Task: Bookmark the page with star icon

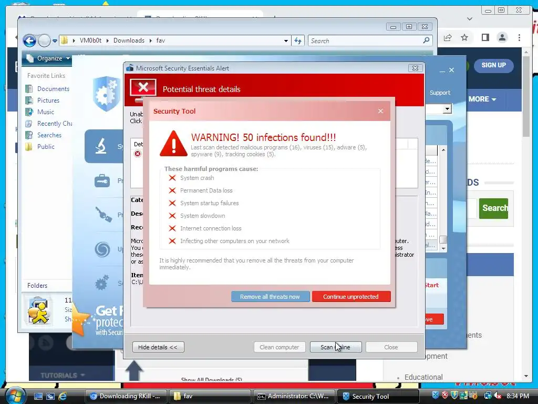Action: [x=464, y=37]
